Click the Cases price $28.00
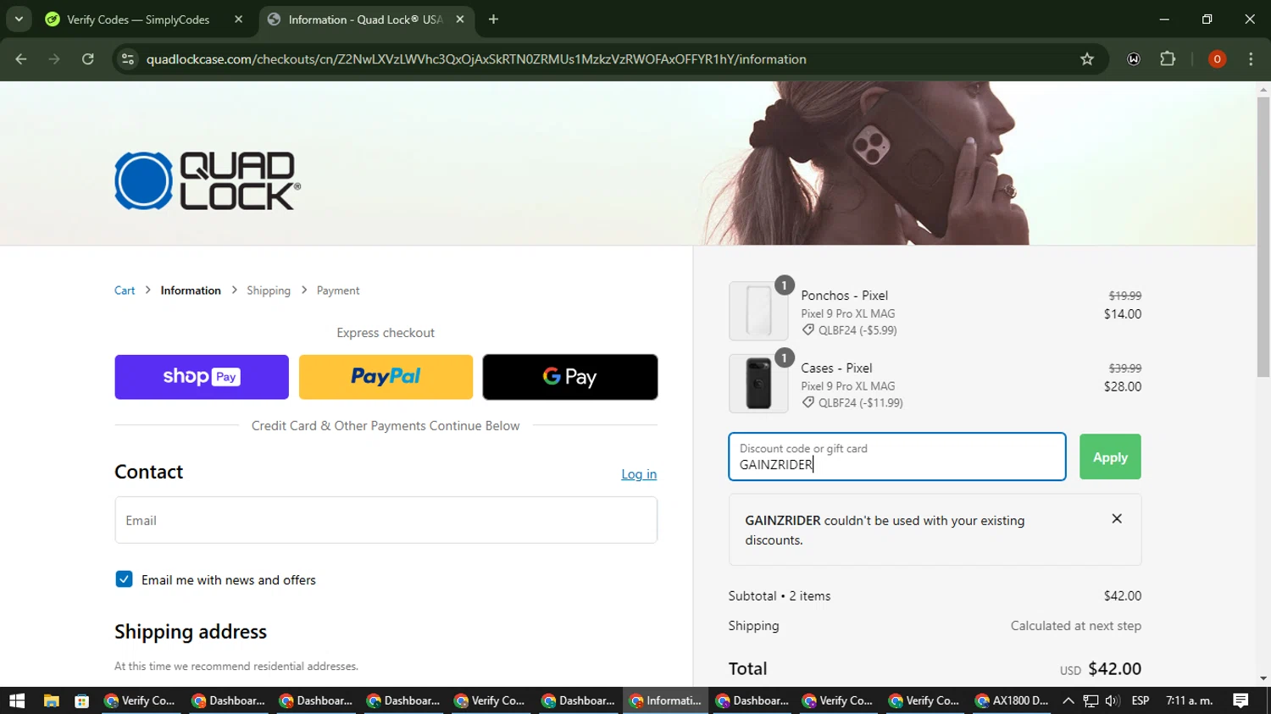Viewport: 1271px width, 714px height. coord(1123,386)
